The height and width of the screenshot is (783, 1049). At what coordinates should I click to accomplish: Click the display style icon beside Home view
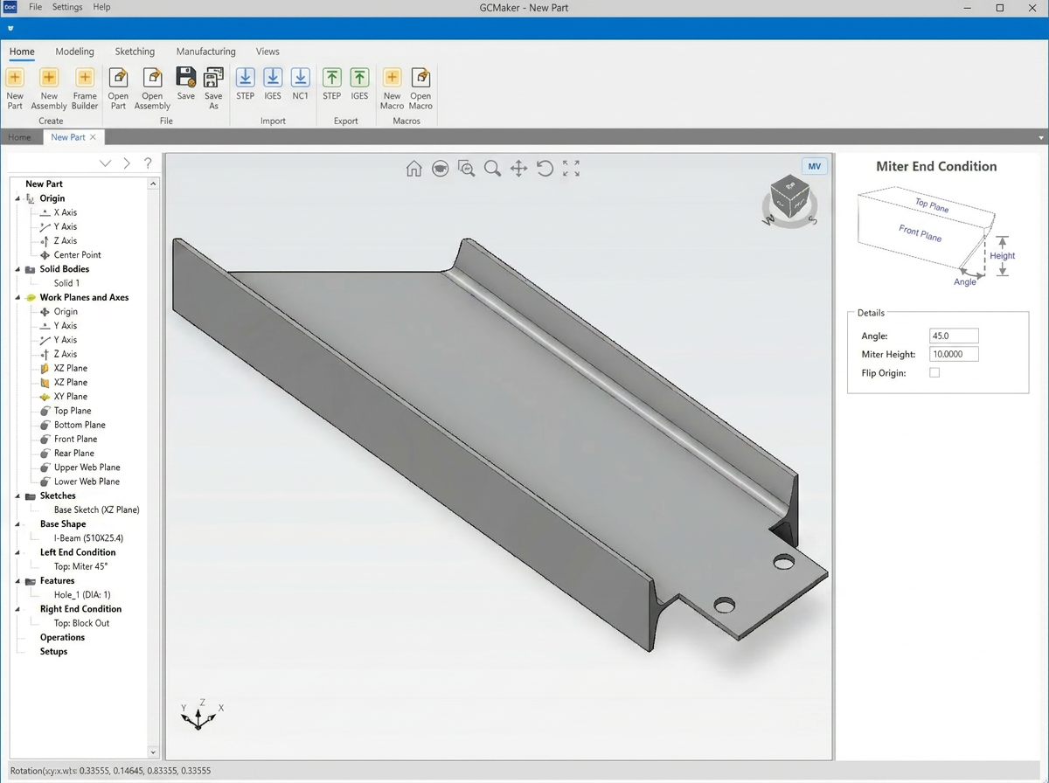coord(440,169)
